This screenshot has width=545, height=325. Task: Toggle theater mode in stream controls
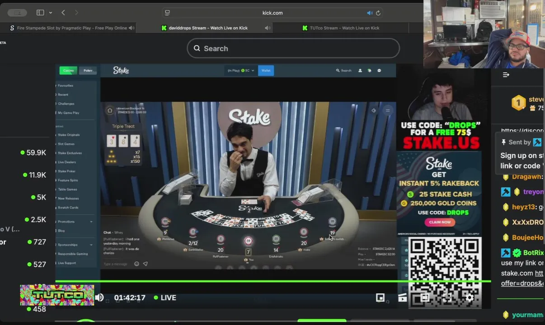pos(425,297)
